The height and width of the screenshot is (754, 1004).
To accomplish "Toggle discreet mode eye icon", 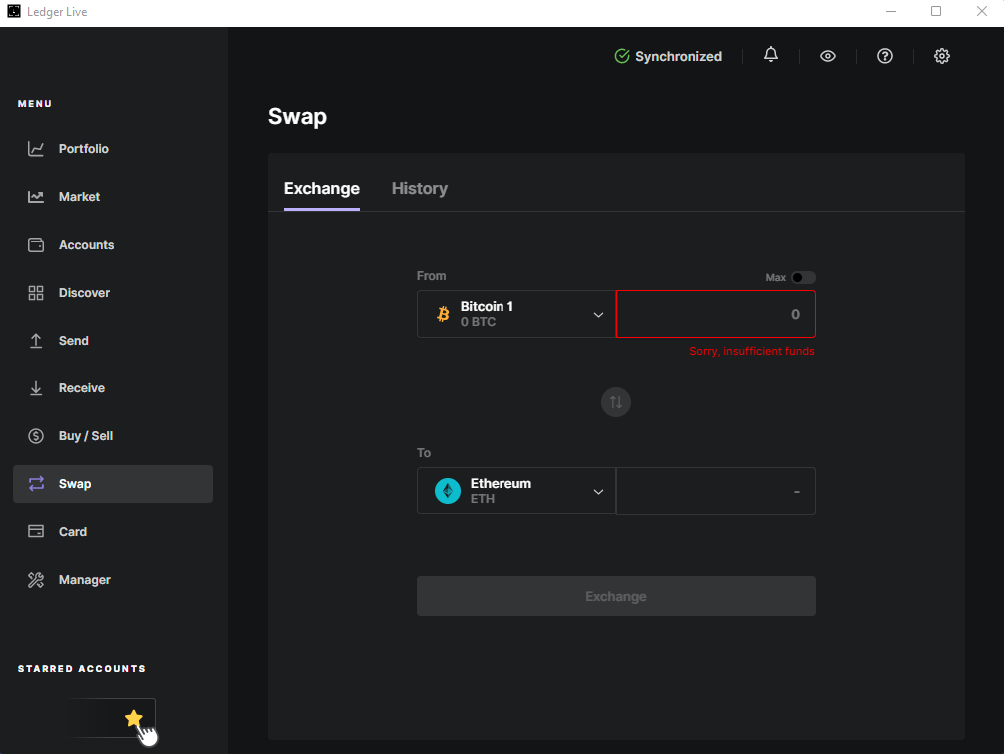I will [x=827, y=56].
